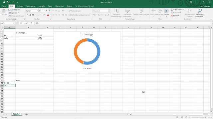Confirm entry with formula bar checkmark

click(x=26, y=23)
